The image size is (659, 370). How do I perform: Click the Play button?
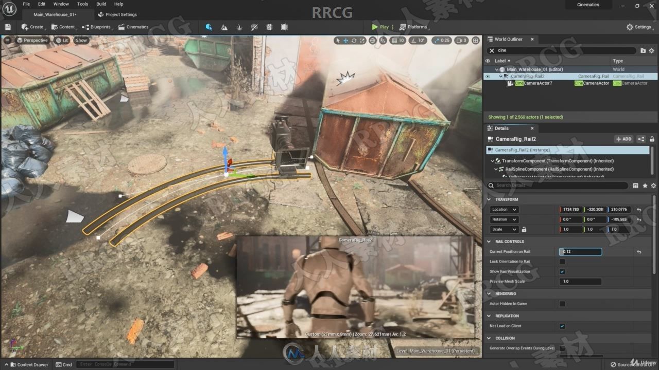pos(380,27)
